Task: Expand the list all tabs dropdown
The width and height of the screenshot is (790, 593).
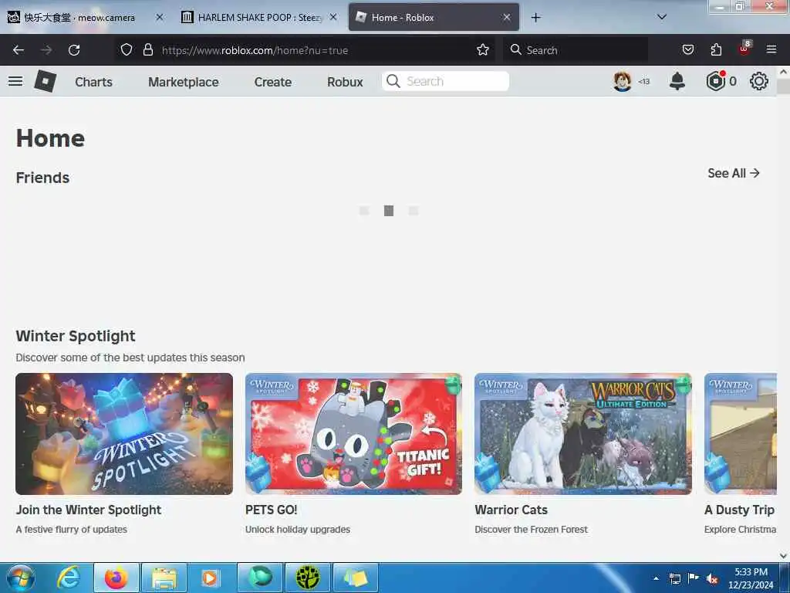Action: pos(662,17)
